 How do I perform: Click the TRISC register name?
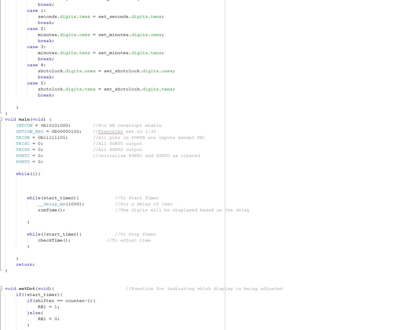[23, 144]
